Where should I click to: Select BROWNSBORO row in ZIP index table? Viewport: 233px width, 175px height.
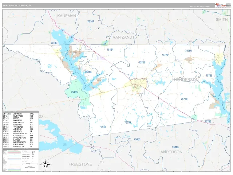pos(21,133)
